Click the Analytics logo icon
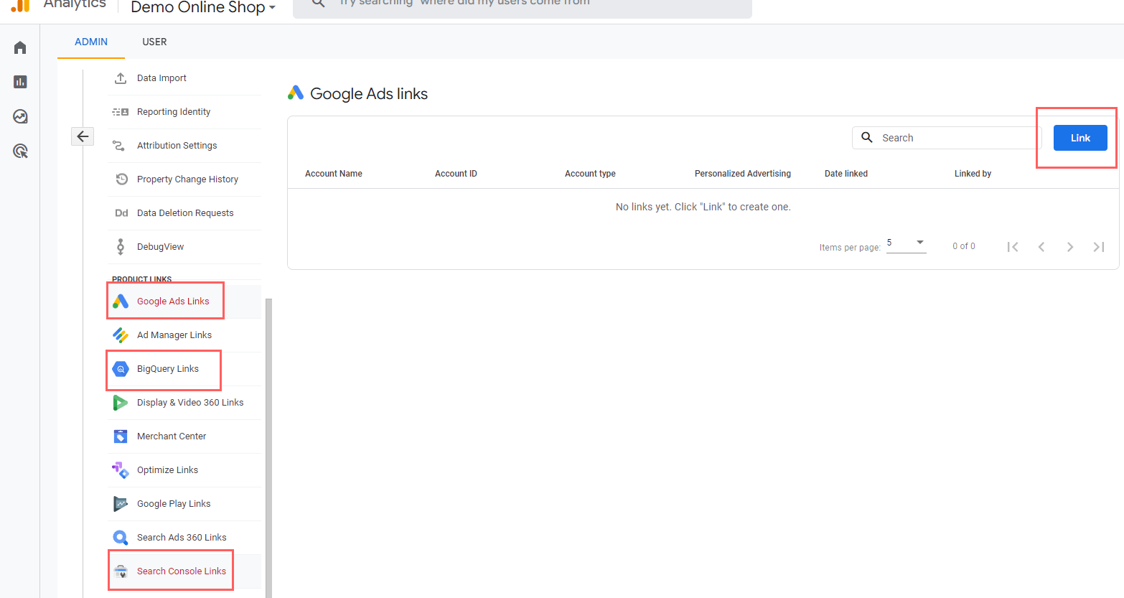Image resolution: width=1124 pixels, height=598 pixels. click(x=20, y=6)
